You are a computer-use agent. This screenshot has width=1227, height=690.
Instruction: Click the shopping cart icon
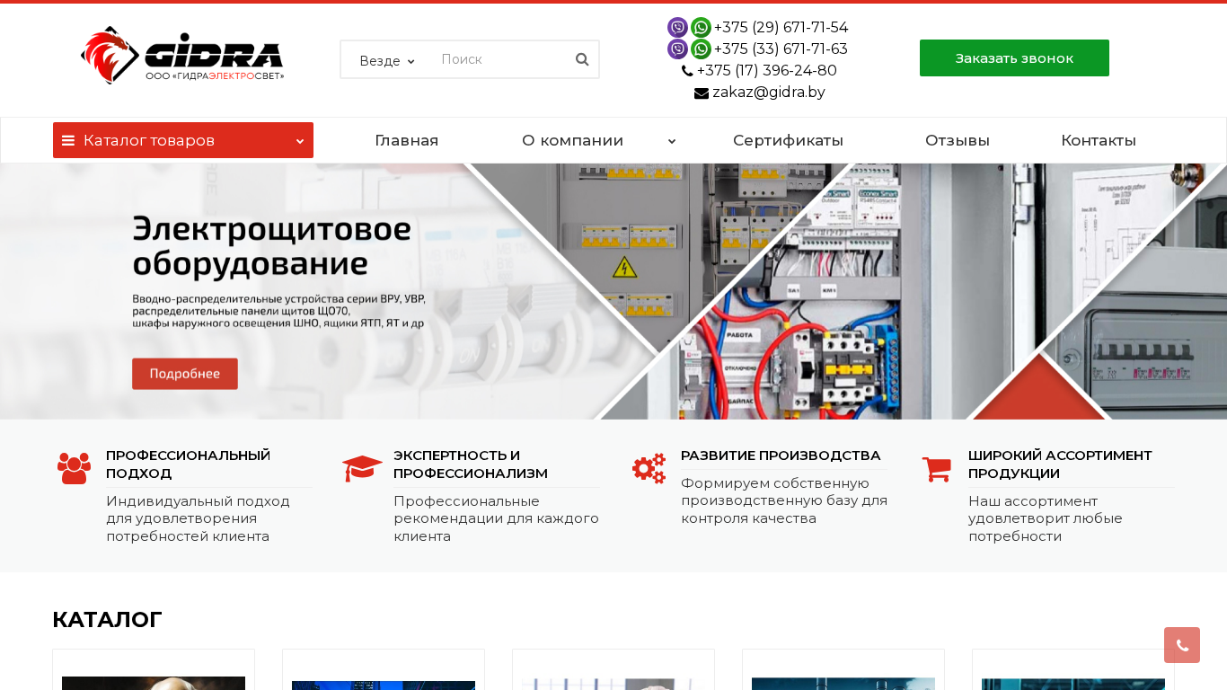point(936,469)
